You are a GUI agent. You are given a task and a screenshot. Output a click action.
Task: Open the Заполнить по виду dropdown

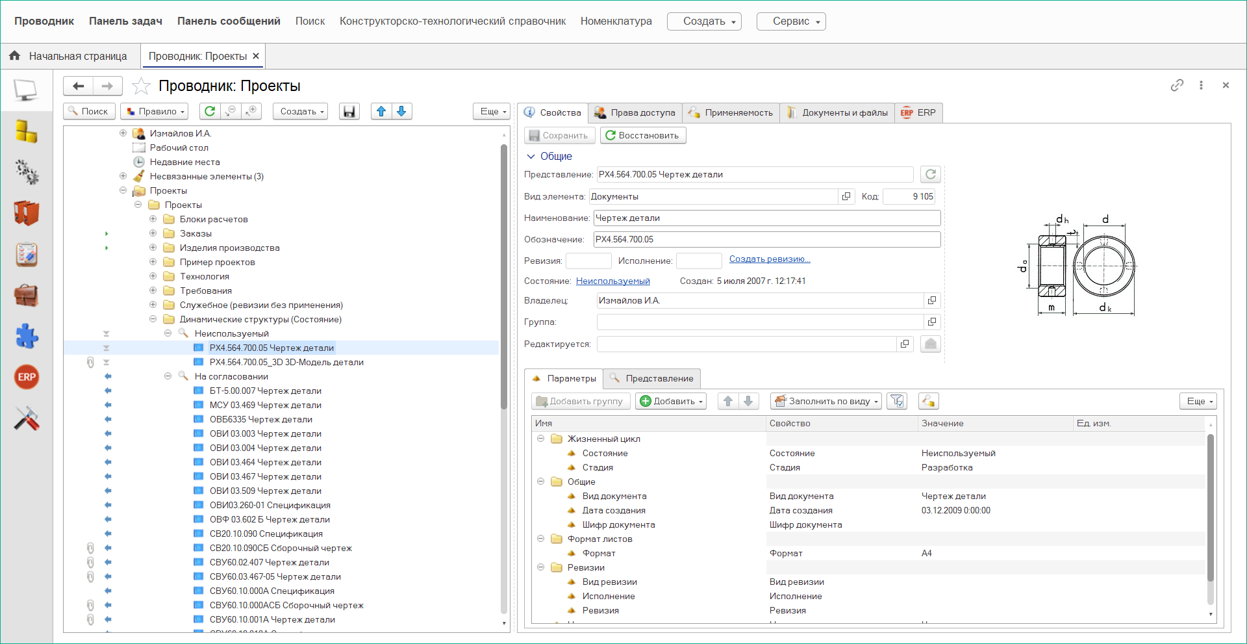click(826, 401)
